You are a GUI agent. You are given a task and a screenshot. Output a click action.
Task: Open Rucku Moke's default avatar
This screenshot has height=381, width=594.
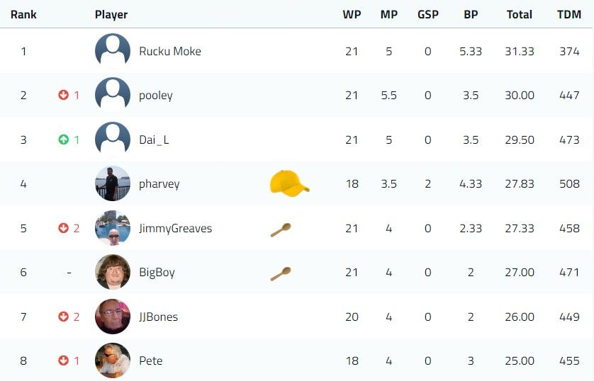(113, 51)
